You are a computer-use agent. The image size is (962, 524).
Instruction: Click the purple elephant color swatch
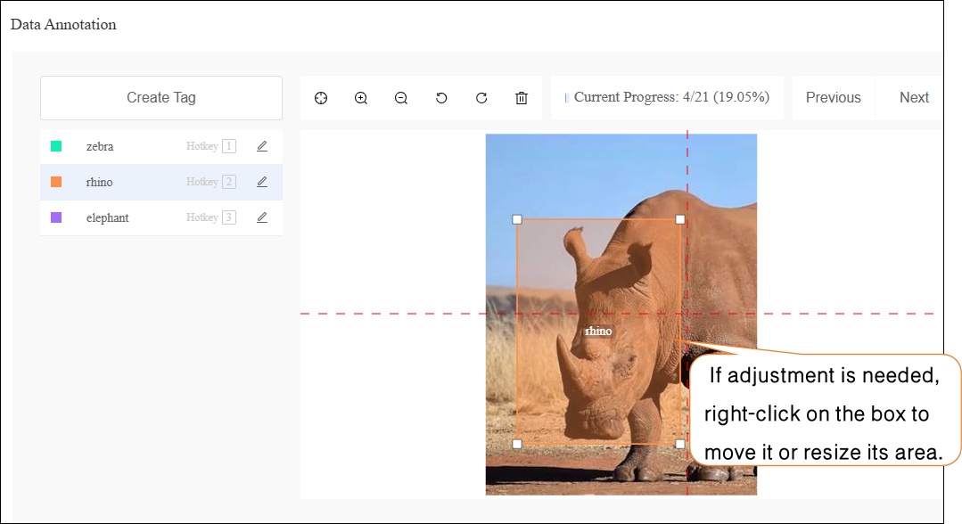56,217
